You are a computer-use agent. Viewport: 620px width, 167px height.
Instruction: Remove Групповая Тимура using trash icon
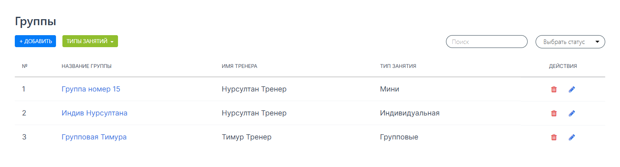coord(554,137)
